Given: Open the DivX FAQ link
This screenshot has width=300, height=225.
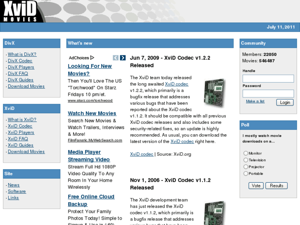Looking at the screenshot, I should point(18,73).
